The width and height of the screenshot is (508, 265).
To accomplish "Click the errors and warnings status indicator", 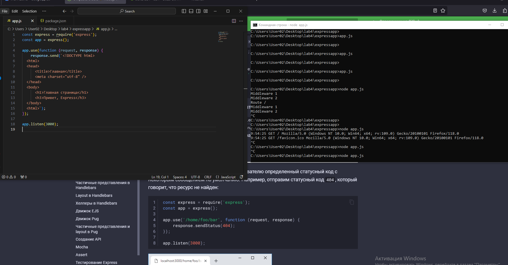I will [x=9, y=177].
